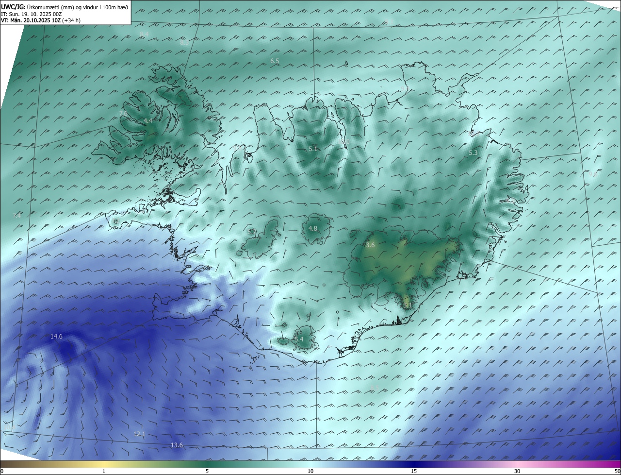
Task: Click the 4.8 value label over the central glacier
Action: pyautogui.click(x=313, y=228)
